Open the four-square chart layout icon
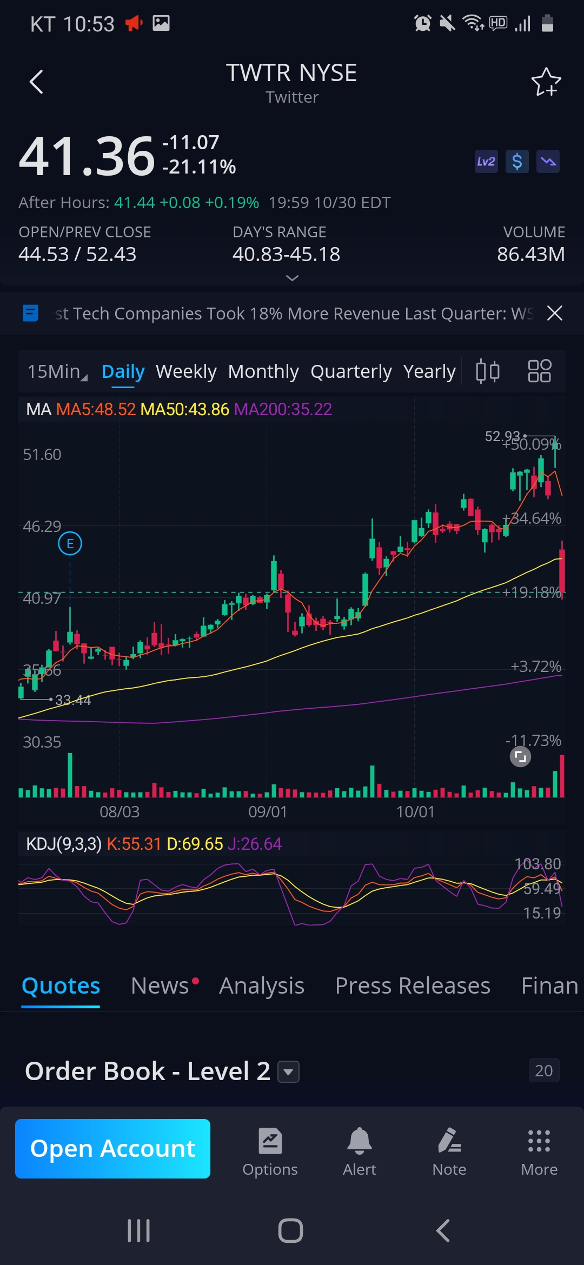Viewport: 584px width, 1265px height. [x=539, y=371]
